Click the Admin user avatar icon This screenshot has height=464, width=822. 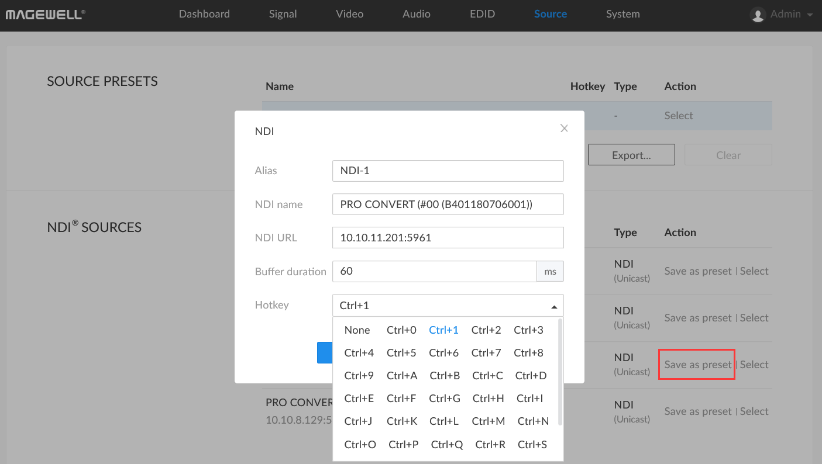[x=758, y=15]
